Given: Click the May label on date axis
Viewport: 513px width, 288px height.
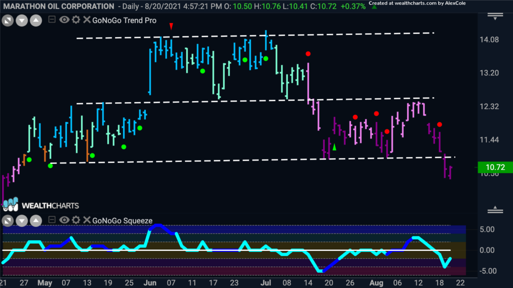Looking at the screenshot, I should [45, 283].
